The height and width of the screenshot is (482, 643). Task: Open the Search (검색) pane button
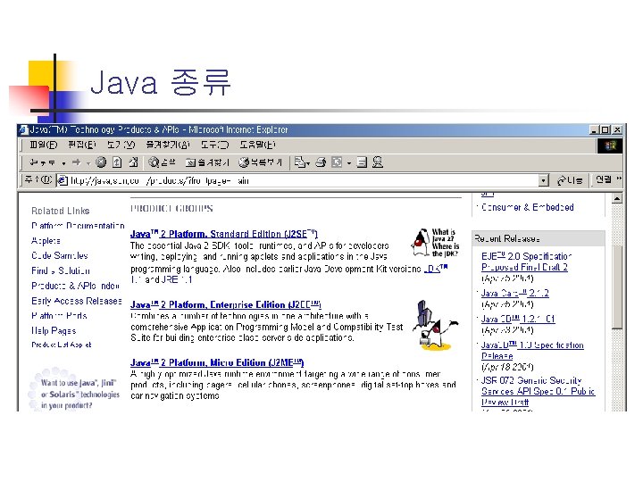coord(162,162)
